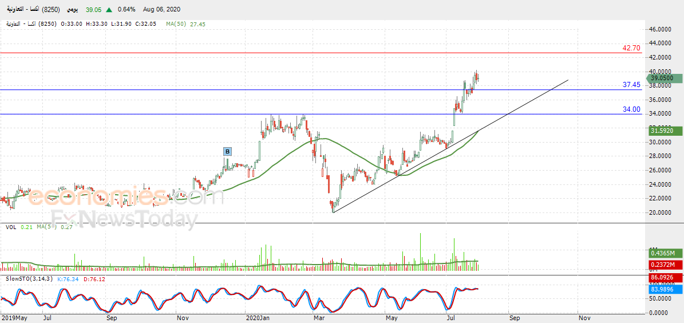Image resolution: width=684 pixels, height=323 pixels.
Task: Click the 39.05 price in header
Action: (93, 10)
